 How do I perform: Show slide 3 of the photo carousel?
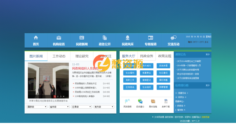tap(61, 97)
